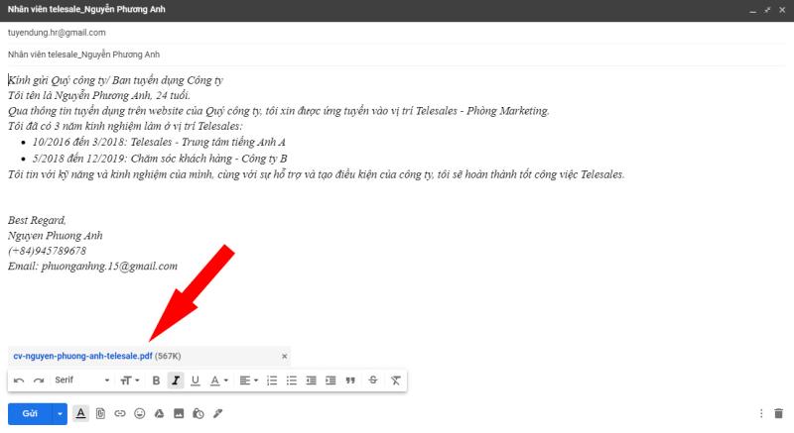Toggle strikethrough formatting
Screen dimensions: 794x433
click(x=373, y=379)
